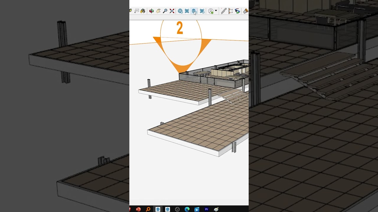This screenshot has width=378, height=212.
Task: Open the Extension Warehouse icon
Action: [x=187, y=11]
